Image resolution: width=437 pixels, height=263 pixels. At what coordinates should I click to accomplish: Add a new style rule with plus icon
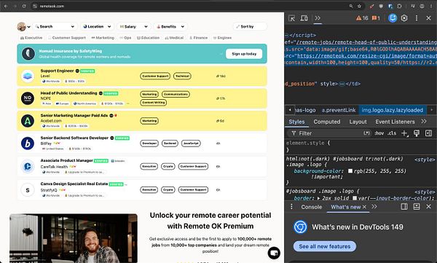point(404,133)
